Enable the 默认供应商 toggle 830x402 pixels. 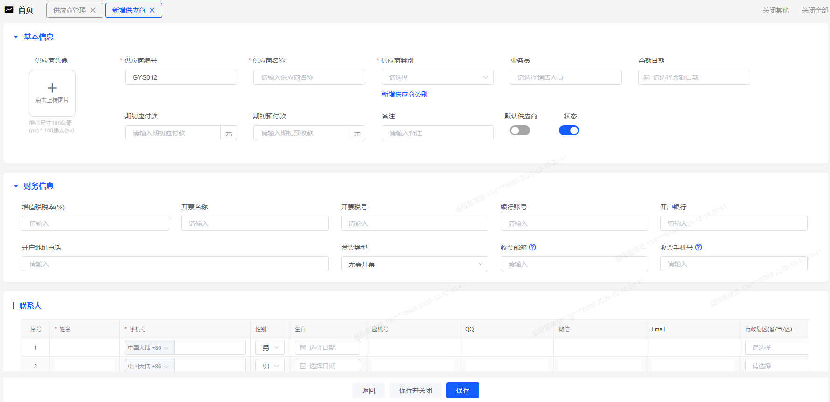coord(520,131)
